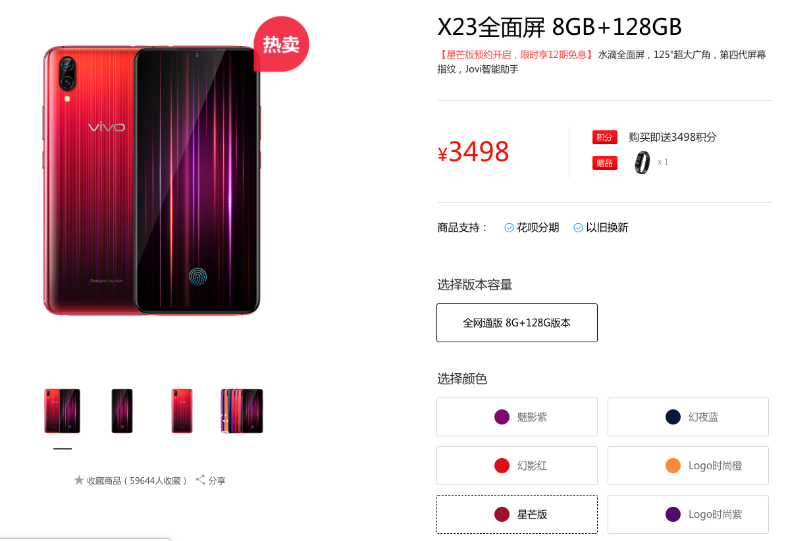The height and width of the screenshot is (541, 786).
Task: Choose the Logo时尚橙 color option
Action: pos(688,466)
